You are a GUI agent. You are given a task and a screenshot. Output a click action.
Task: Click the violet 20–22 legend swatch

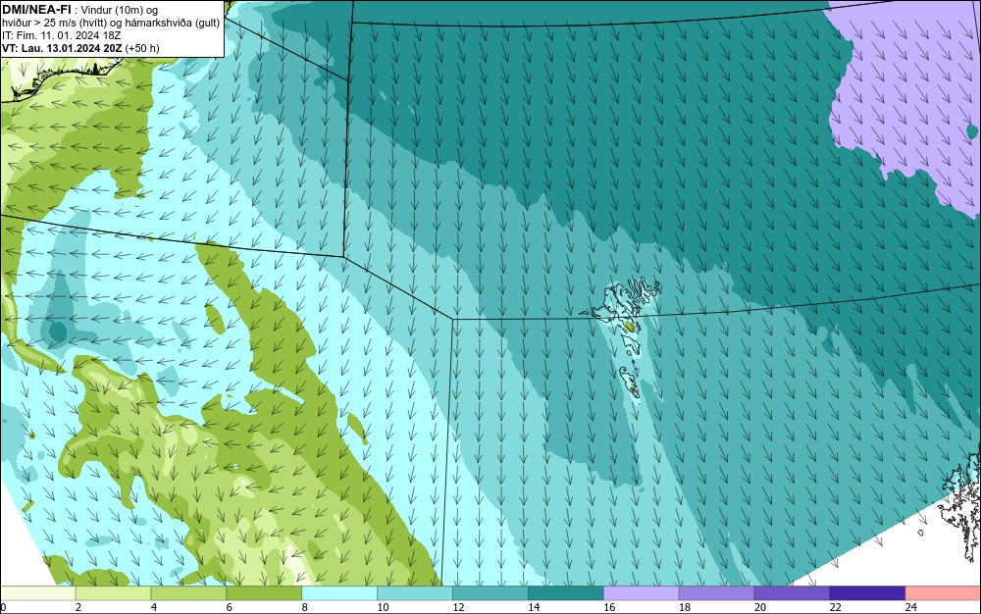[792, 593]
